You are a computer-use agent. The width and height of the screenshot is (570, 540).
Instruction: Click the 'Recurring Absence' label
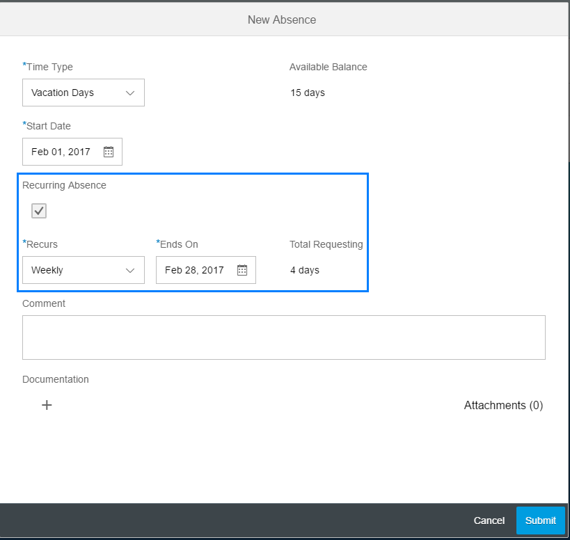point(64,185)
